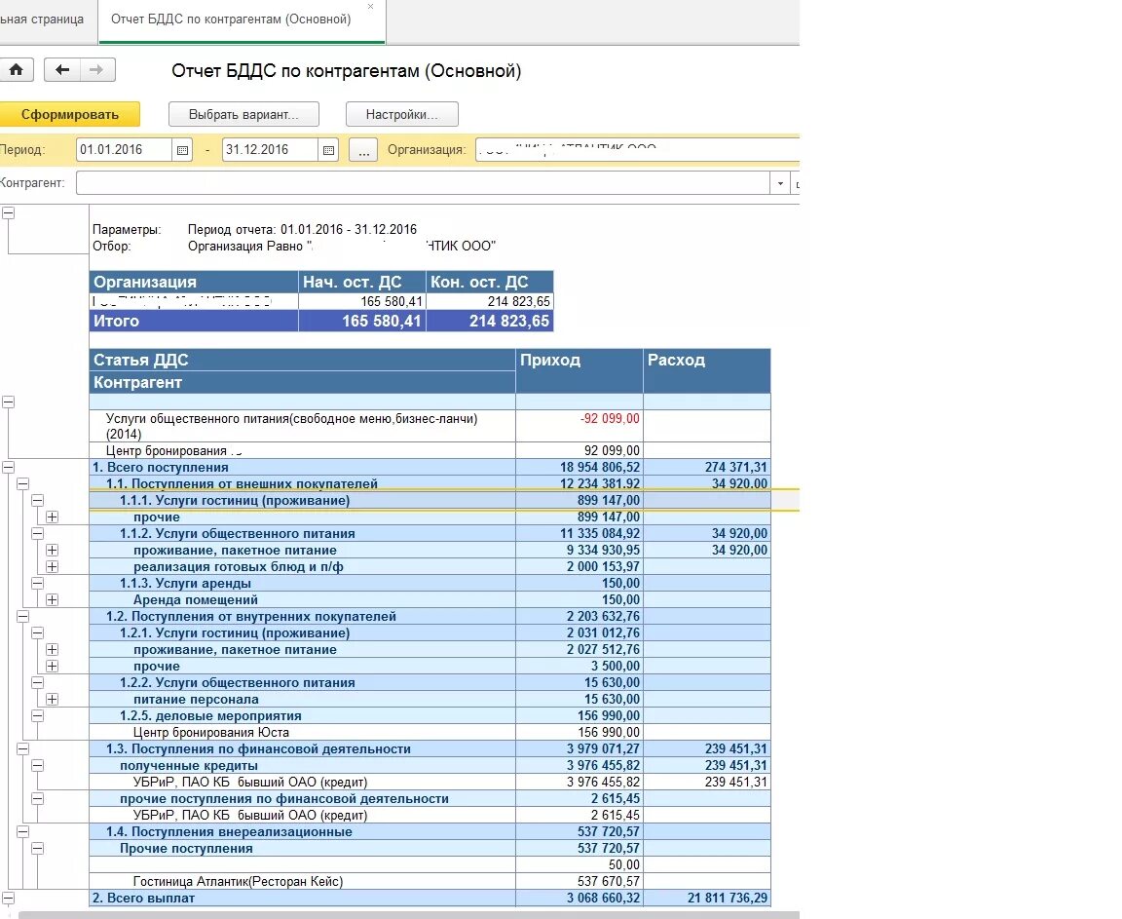Navigate forward with the right arrow
Image resolution: width=1122 pixels, height=919 pixels.
pyautogui.click(x=97, y=69)
